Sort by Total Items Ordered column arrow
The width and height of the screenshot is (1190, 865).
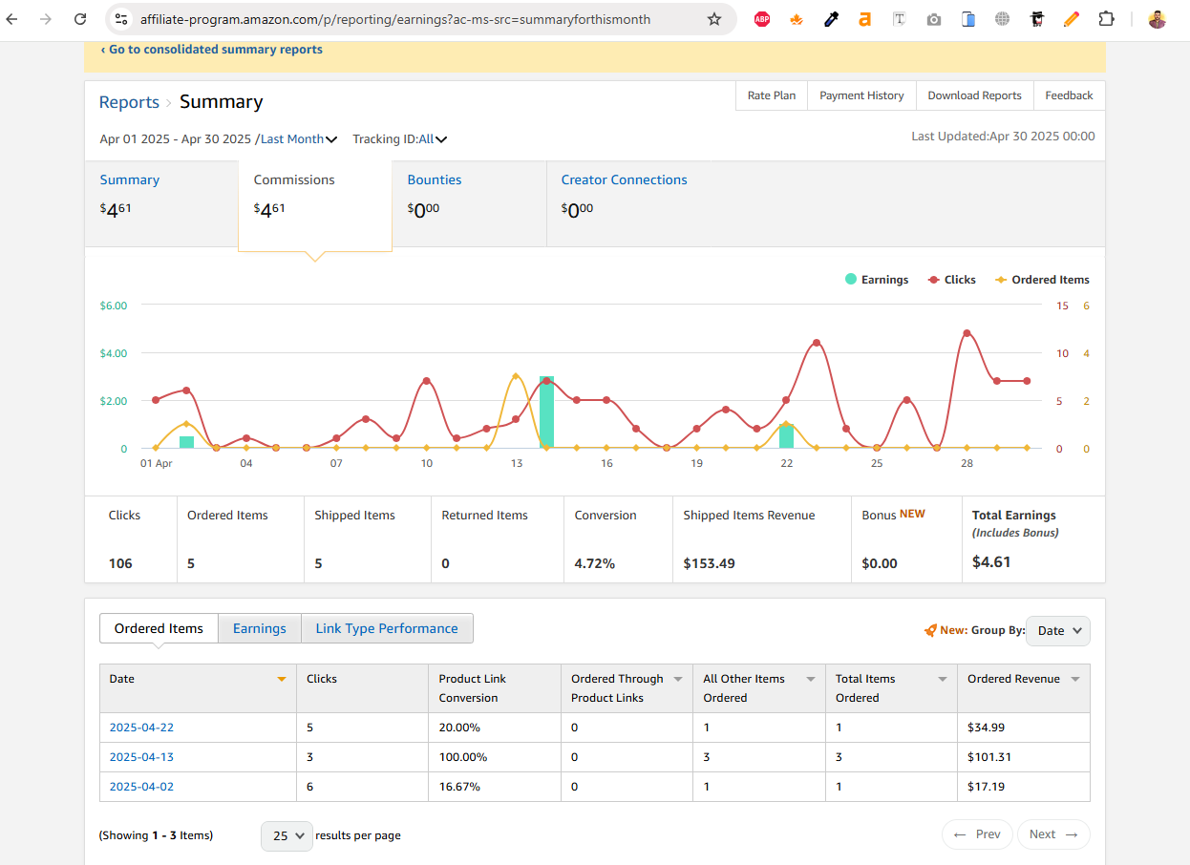pos(943,679)
